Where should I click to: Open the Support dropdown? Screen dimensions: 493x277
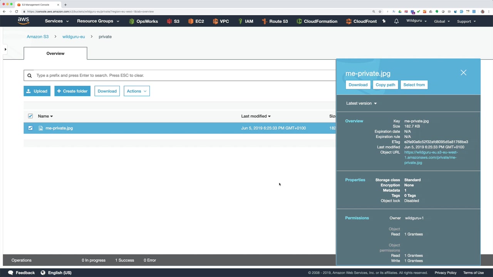pos(466,21)
